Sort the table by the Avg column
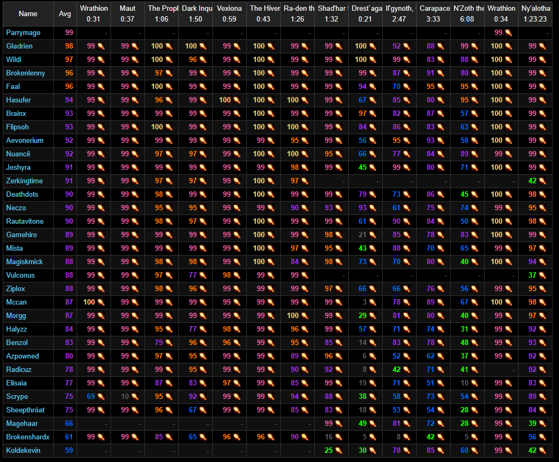559x462 pixels. [65, 14]
